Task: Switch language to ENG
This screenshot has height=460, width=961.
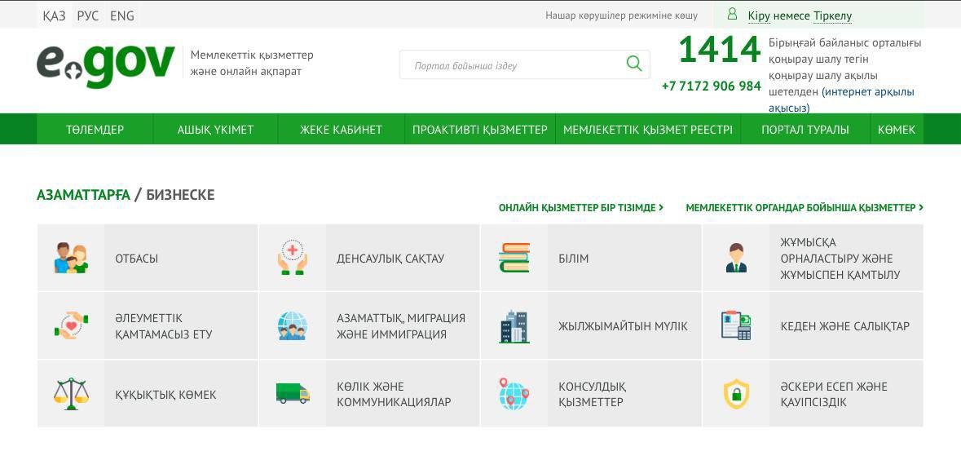Action: 122,16
